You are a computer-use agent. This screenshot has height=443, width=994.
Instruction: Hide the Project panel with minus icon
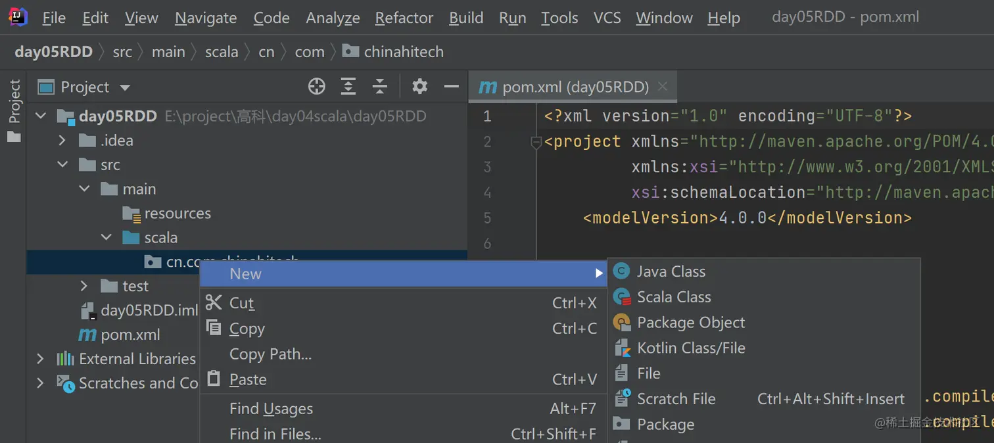point(451,86)
